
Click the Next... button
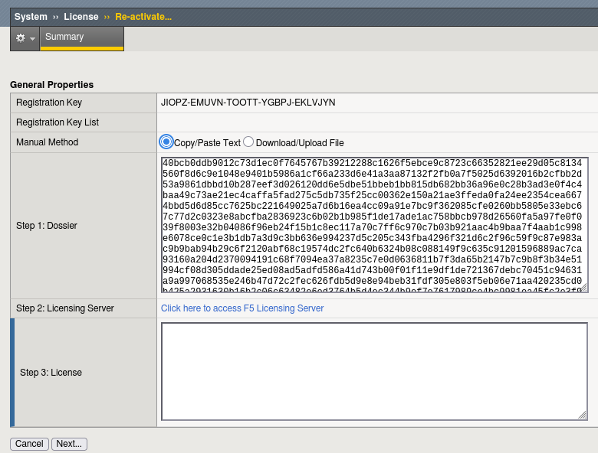[69, 444]
